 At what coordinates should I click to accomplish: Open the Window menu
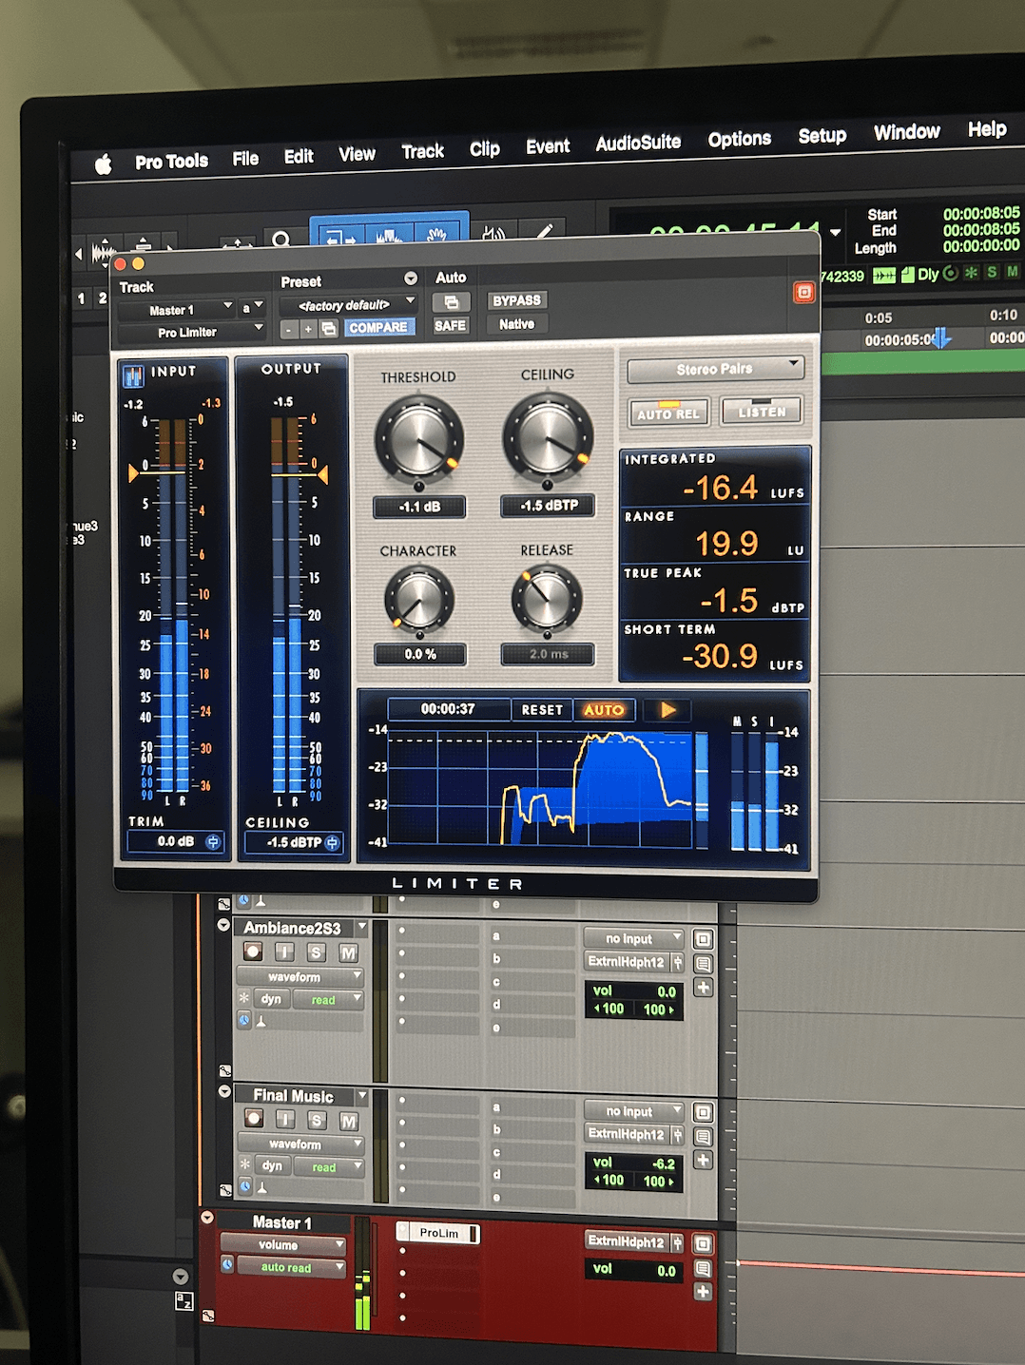[x=907, y=132]
